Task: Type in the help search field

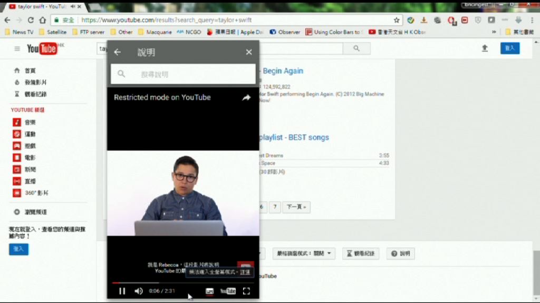Action: (x=190, y=74)
